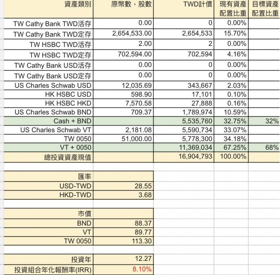Select the 51,000.00 shares cell
280x275 pixels.
[123, 139]
